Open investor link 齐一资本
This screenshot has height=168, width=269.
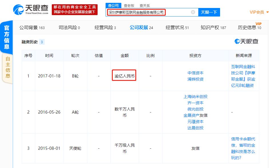[195, 103]
